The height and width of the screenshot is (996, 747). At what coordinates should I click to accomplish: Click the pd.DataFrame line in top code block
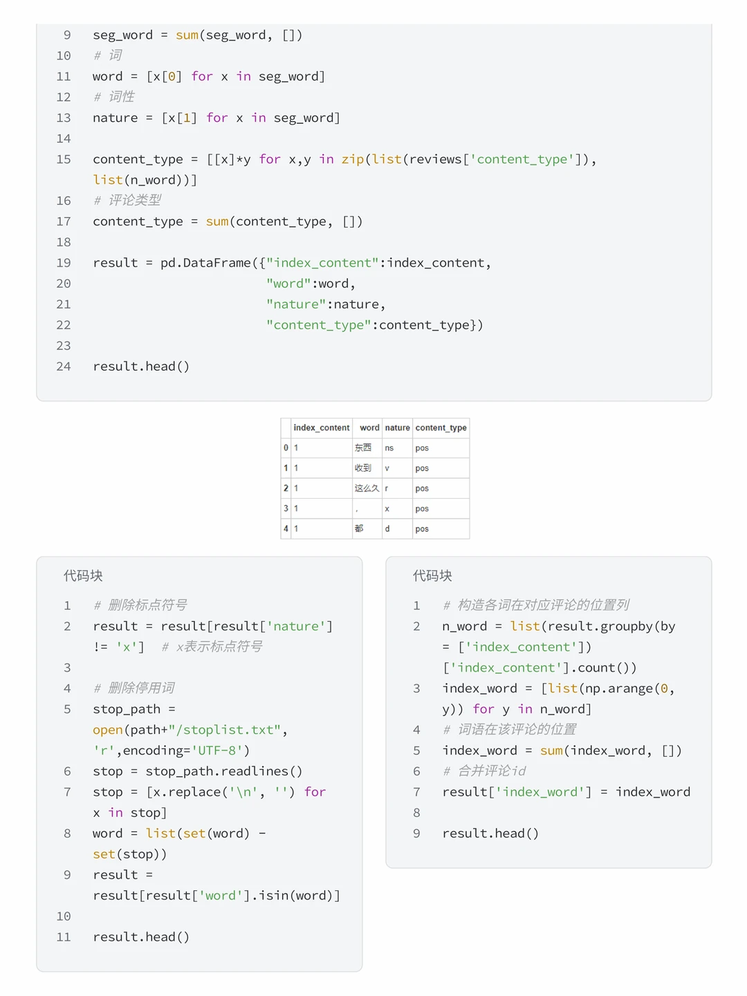(x=292, y=263)
